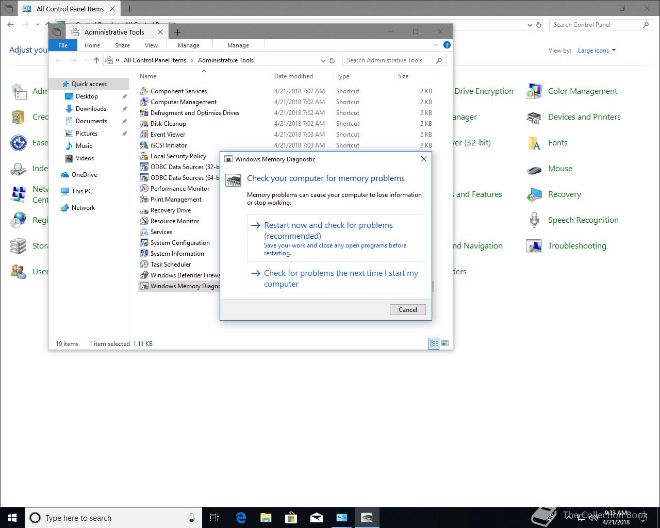Select the Computer Management icon
This screenshot has width=660, height=528.
tap(144, 102)
